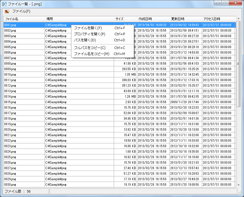Click the 場所 column header

[79, 19]
